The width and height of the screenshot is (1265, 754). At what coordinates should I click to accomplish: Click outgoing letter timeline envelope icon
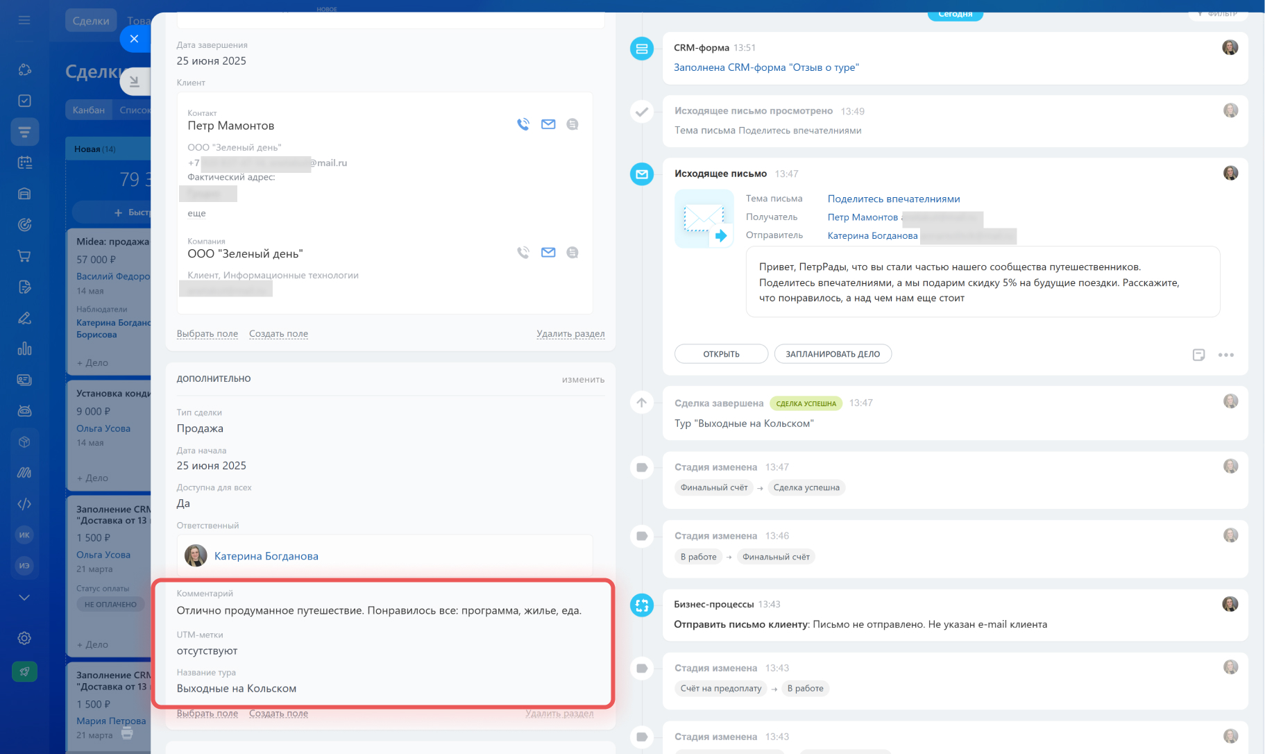tap(642, 174)
